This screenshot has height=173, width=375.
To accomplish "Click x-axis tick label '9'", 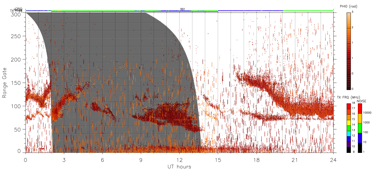I will click(x=141, y=160).
